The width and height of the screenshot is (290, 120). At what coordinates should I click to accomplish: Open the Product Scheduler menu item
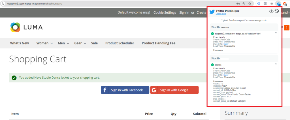click(x=120, y=43)
